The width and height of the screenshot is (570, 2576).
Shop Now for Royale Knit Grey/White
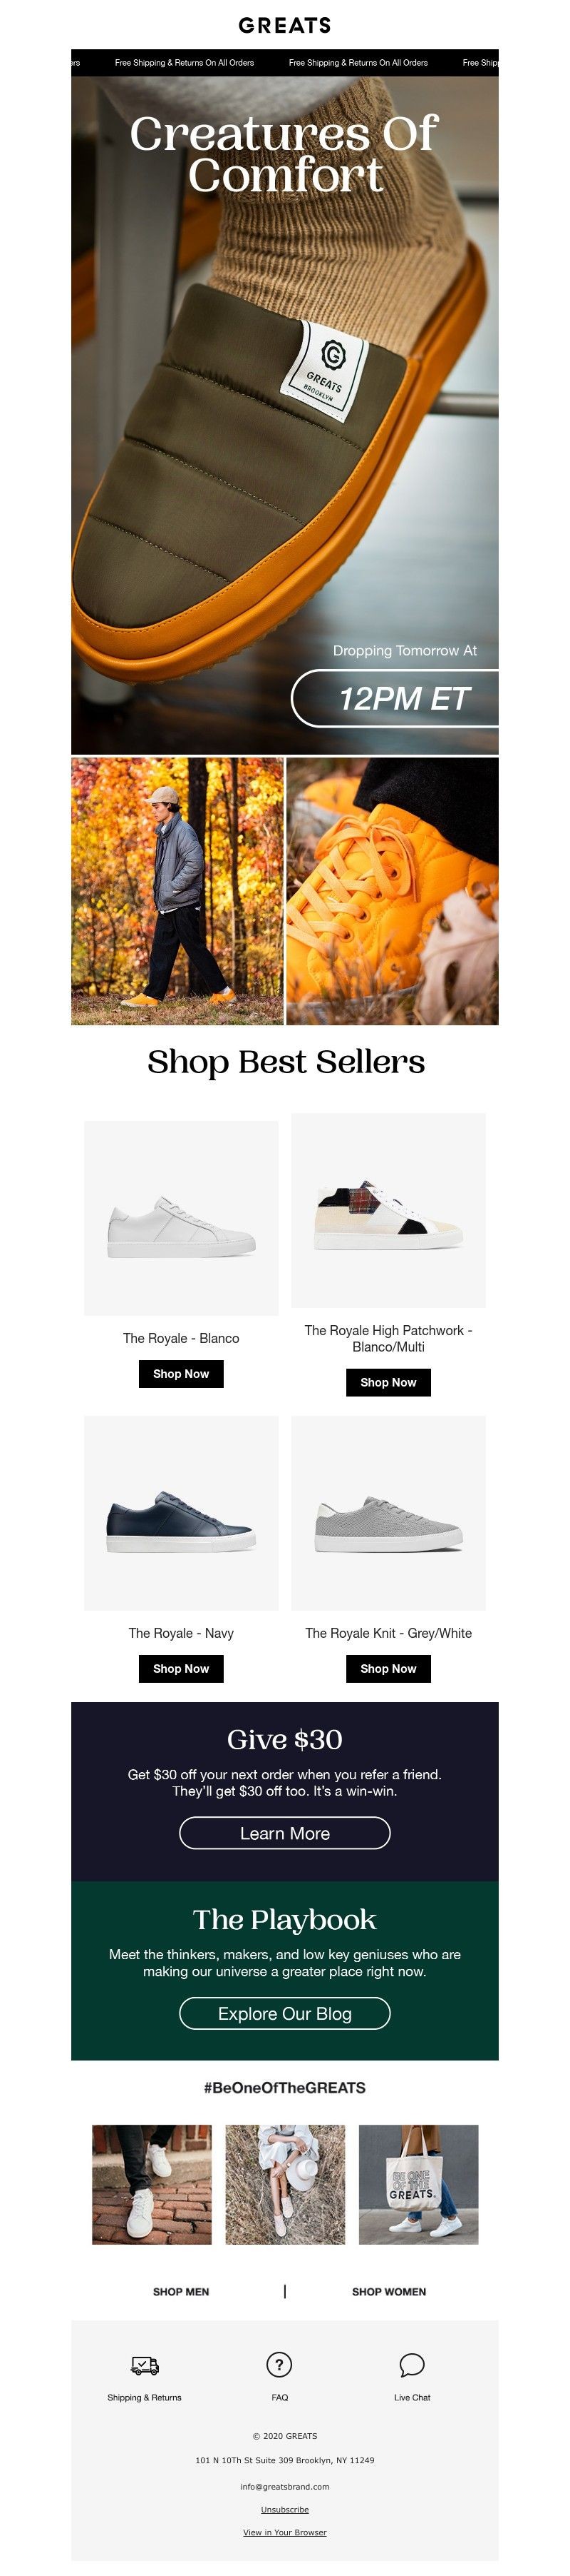[388, 1668]
